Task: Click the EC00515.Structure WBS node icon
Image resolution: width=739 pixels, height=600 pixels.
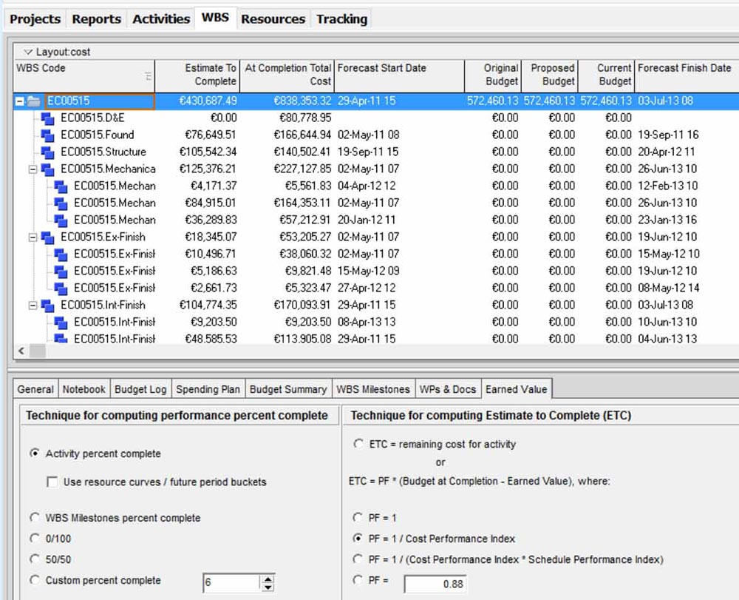Action: click(48, 152)
